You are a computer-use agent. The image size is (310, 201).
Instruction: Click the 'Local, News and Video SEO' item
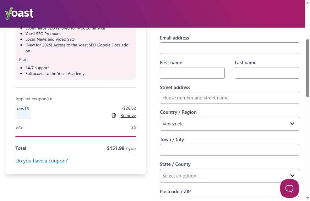[x=50, y=39]
